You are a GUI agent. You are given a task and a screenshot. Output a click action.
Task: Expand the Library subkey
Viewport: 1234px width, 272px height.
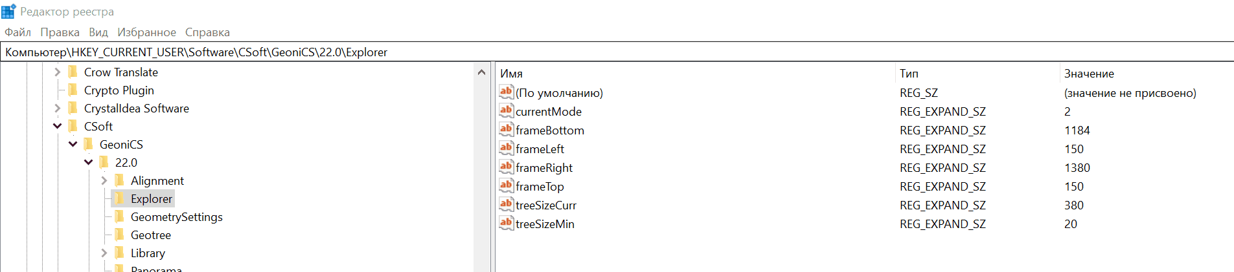(x=104, y=253)
